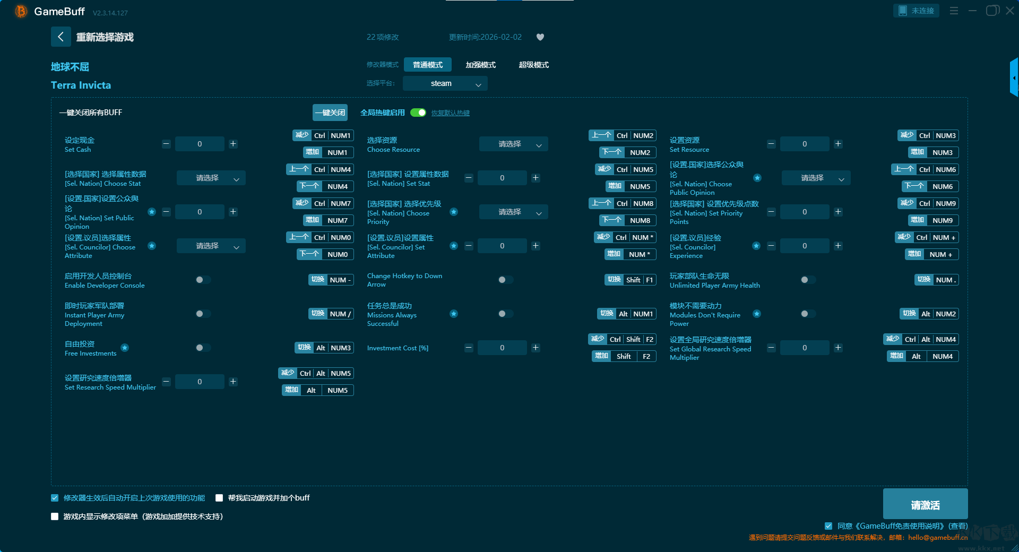Click Investment Cost [%] value field
The image size is (1019, 552).
click(x=502, y=348)
